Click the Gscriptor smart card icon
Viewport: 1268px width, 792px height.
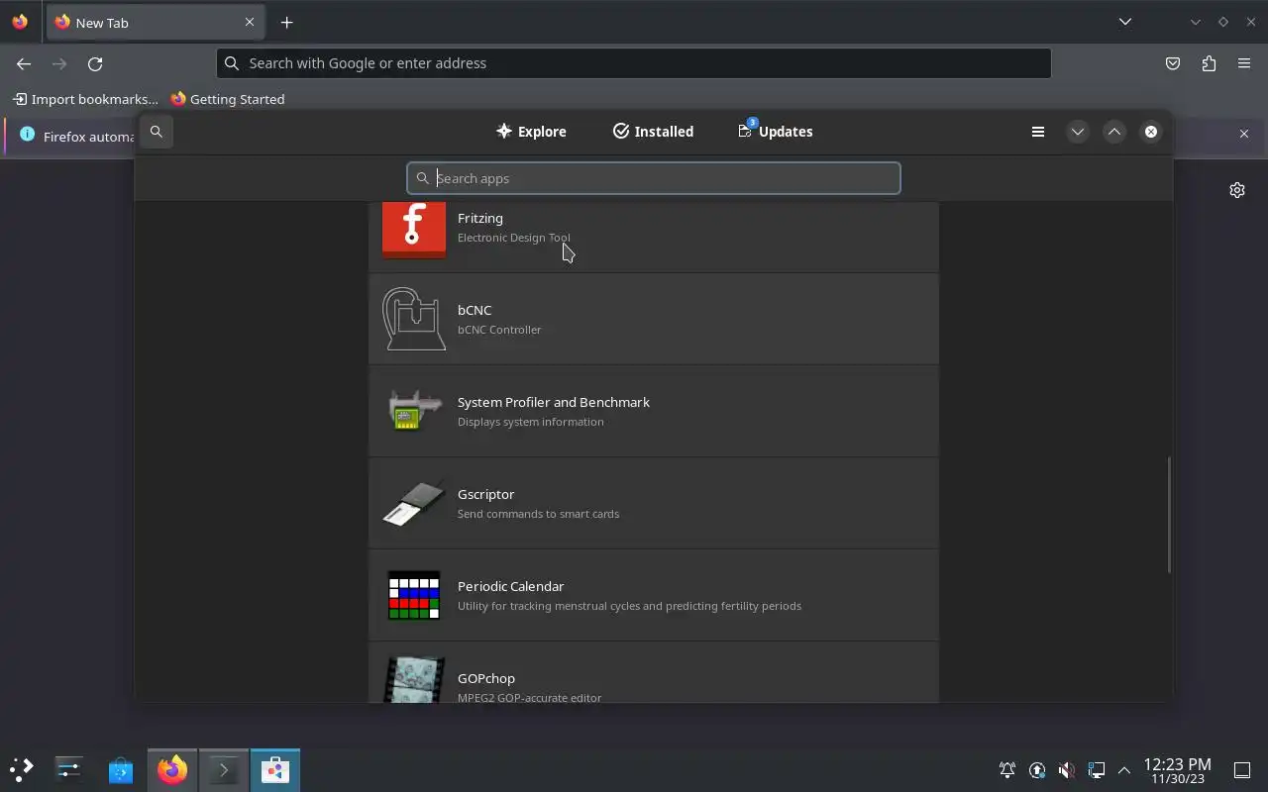coord(414,503)
